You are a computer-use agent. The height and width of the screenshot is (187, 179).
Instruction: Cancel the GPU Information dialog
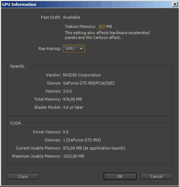click(156, 176)
